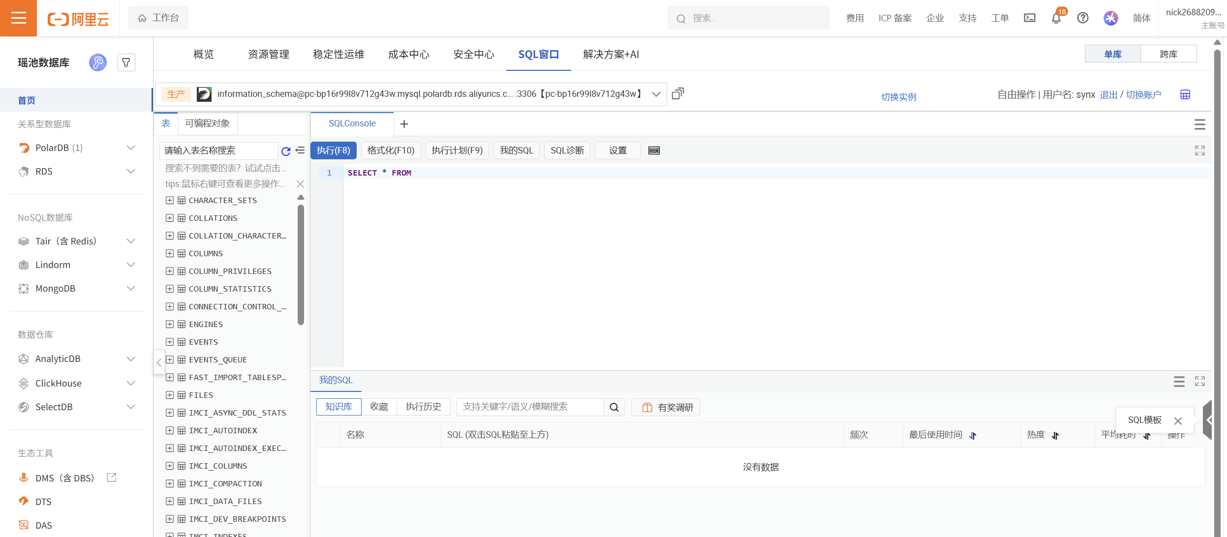
Task: Open the 解决方案+AI tab
Action: (x=611, y=54)
